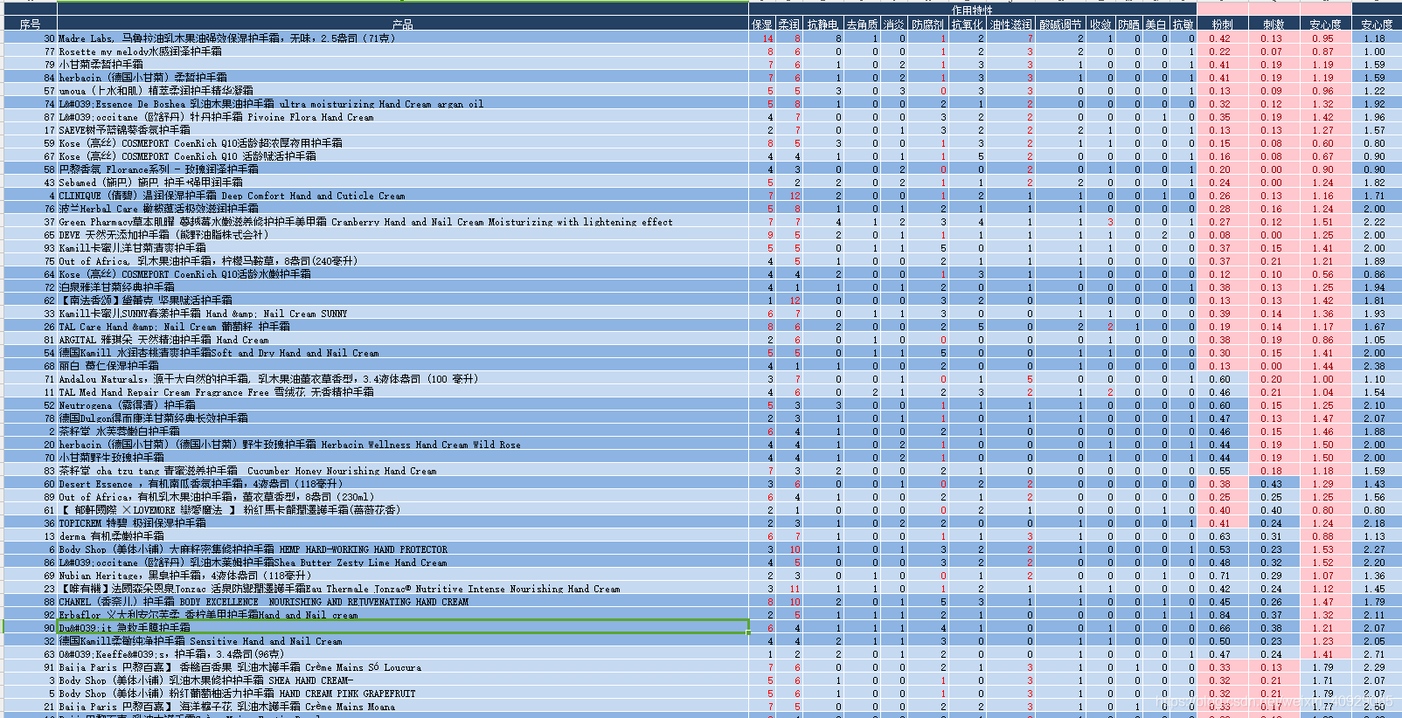
Task: Select the 粉刺 column header
Action: point(1222,24)
